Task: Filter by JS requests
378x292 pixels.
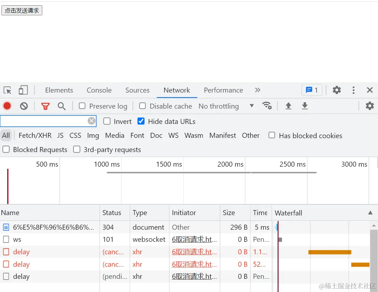Action: (60, 135)
